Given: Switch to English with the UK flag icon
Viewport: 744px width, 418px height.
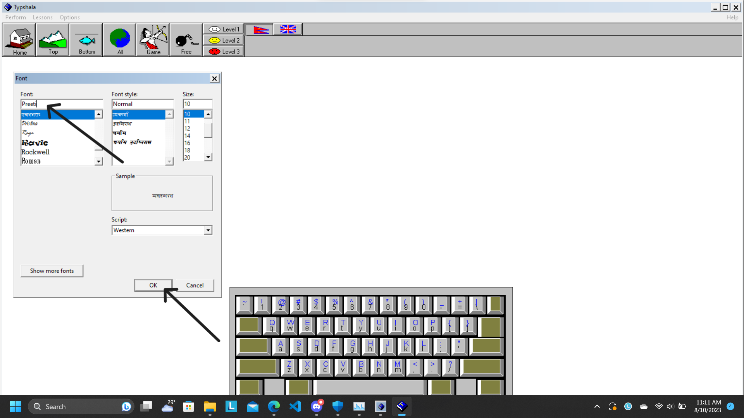Looking at the screenshot, I should click(x=288, y=29).
